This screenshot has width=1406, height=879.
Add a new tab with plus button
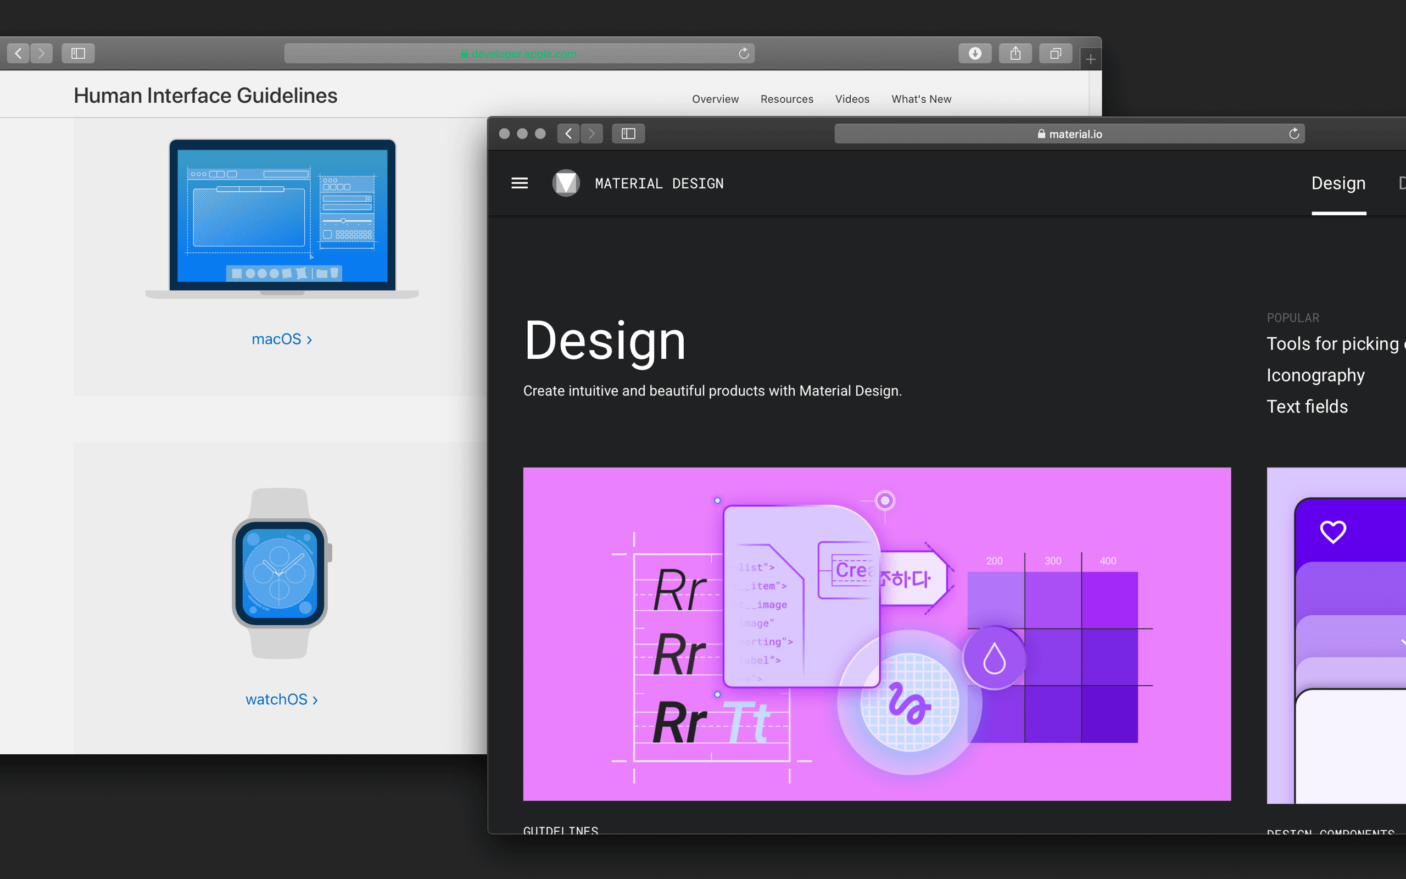pos(1090,59)
